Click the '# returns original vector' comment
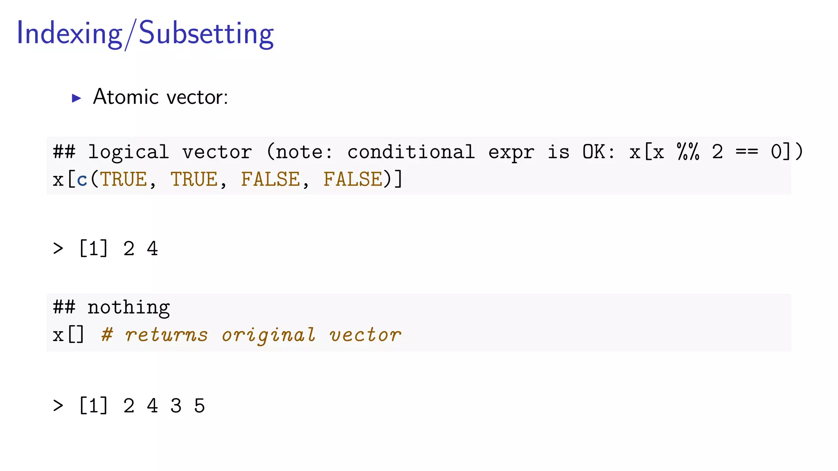This screenshot has height=471, width=838. click(251, 335)
